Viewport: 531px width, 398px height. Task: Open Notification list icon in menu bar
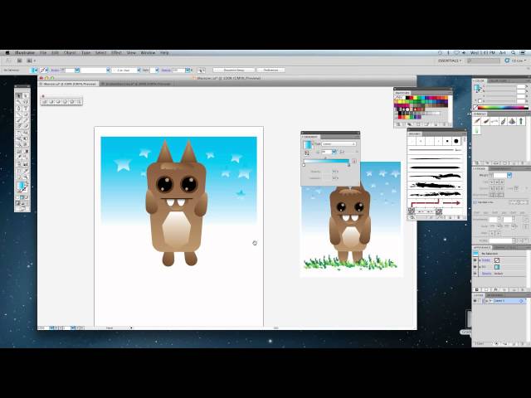[x=524, y=53]
